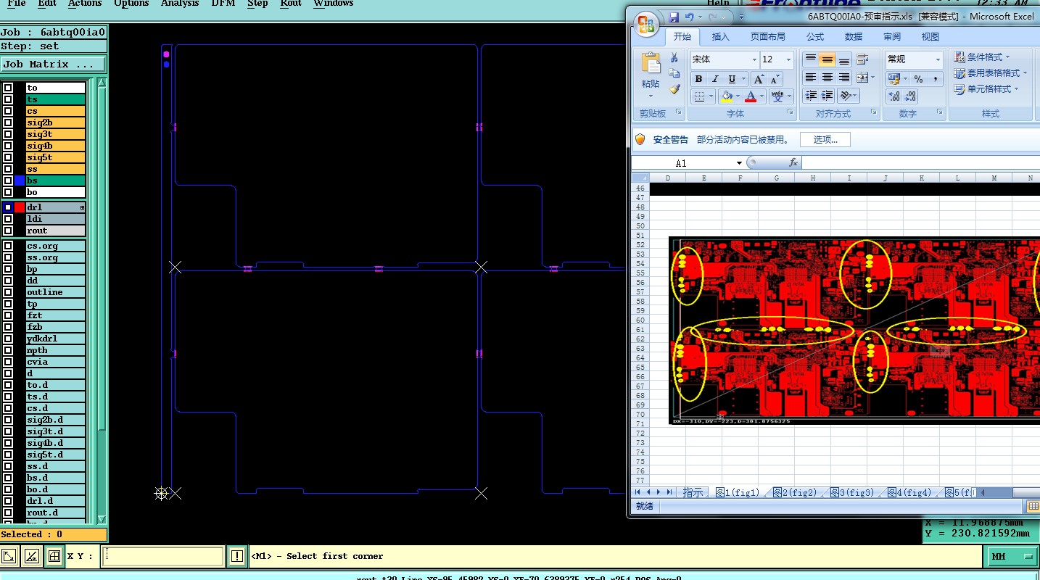Screen dimensions: 1040x580
Task: Expand the 套用表格格式 table format menu
Action: (991, 72)
